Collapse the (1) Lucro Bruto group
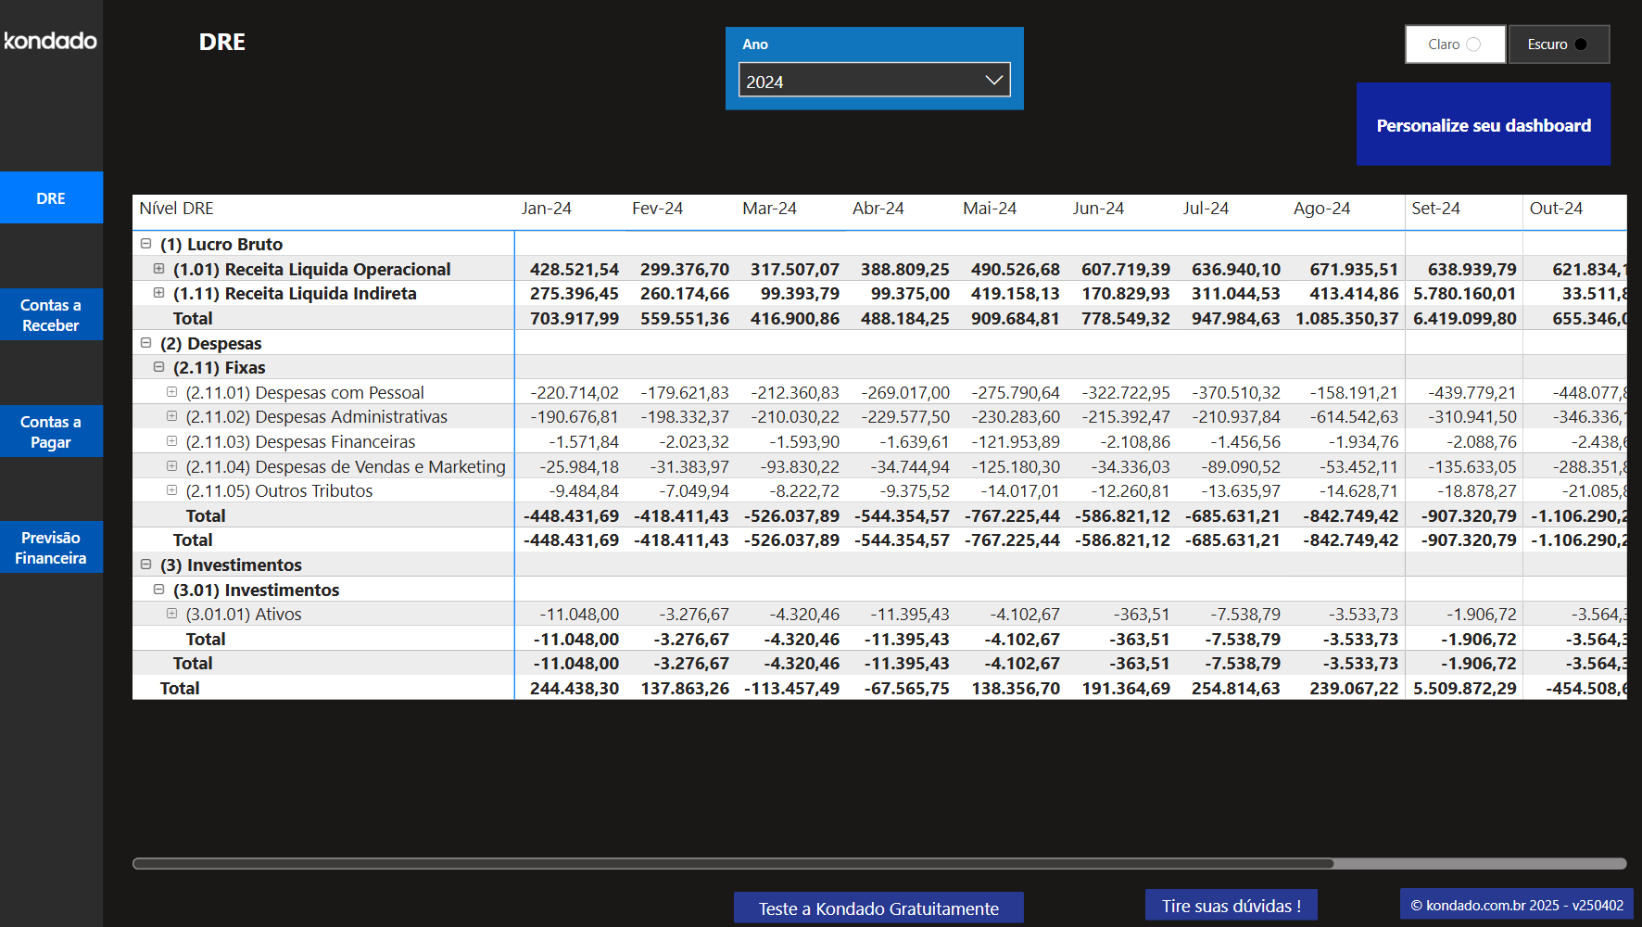1642x927 pixels. 145,243
